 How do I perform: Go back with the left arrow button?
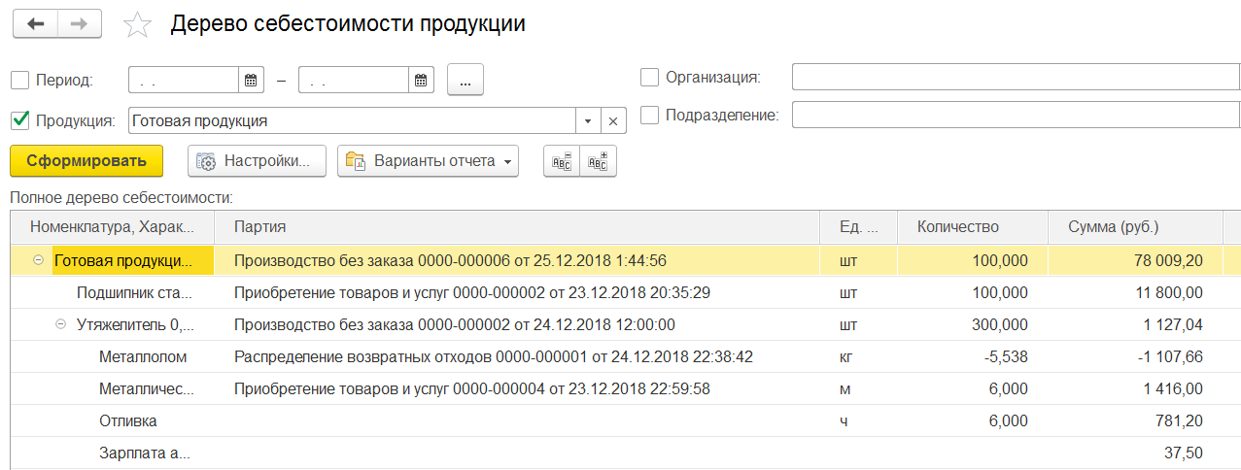[35, 25]
